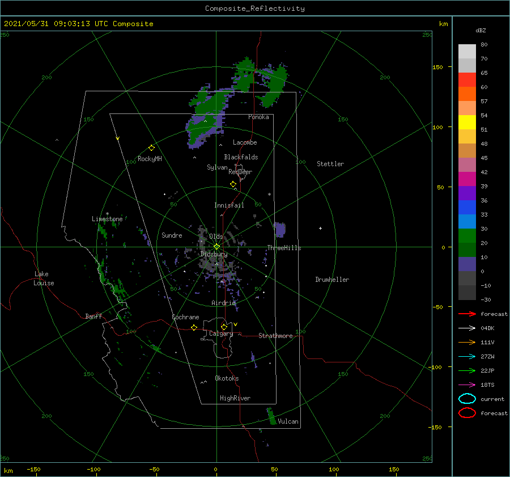Click the RockyMH label

coord(150,159)
